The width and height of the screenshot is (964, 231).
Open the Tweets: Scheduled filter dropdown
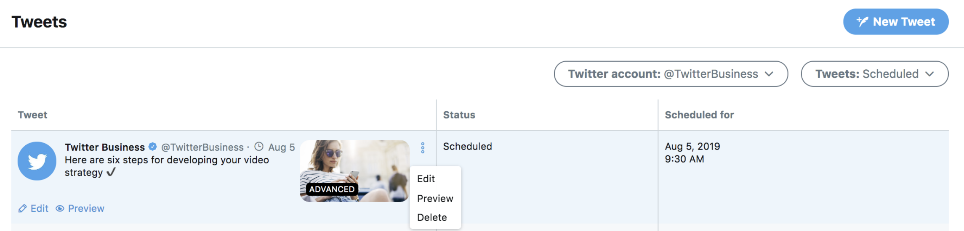pos(874,74)
